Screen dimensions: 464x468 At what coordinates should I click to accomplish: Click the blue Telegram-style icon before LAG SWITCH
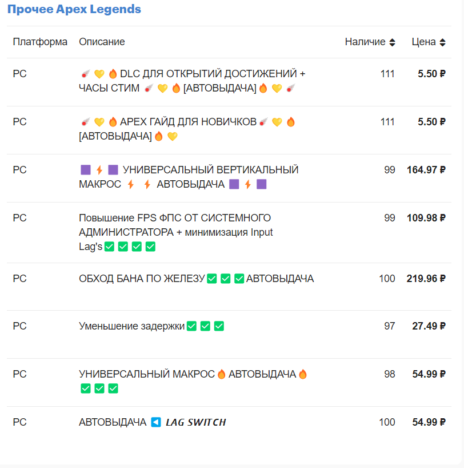coord(156,422)
